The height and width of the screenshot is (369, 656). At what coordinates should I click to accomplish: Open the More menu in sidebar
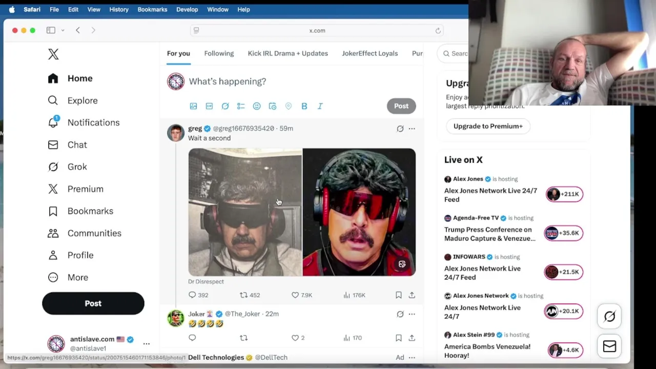pos(68,277)
